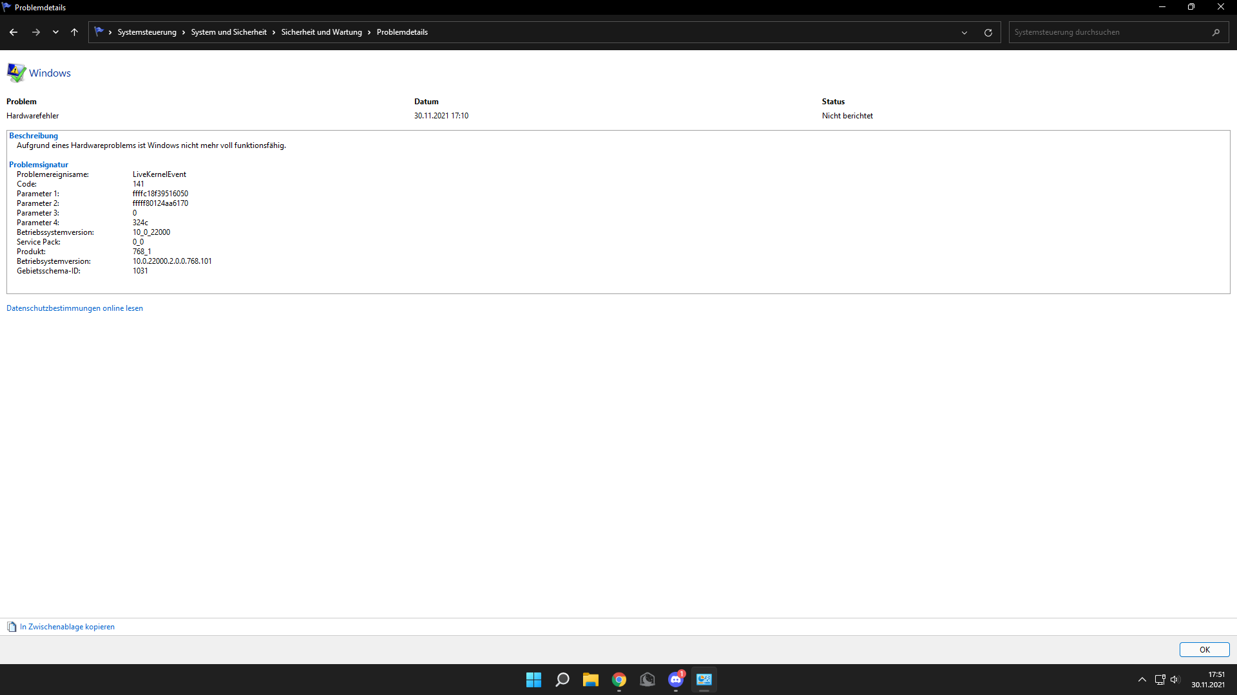This screenshot has height=695, width=1237.
Task: Click the OK button
Action: [1204, 650]
